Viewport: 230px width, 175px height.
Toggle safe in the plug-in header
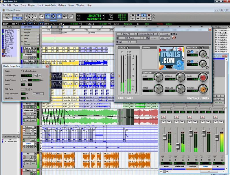(168, 38)
